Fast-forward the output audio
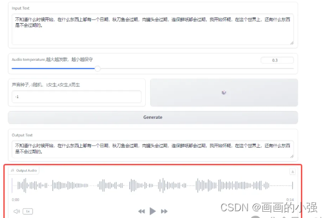The height and width of the screenshot is (218, 326). point(164,211)
